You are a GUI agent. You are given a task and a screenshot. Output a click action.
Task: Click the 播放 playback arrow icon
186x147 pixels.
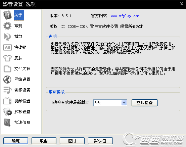7,37
